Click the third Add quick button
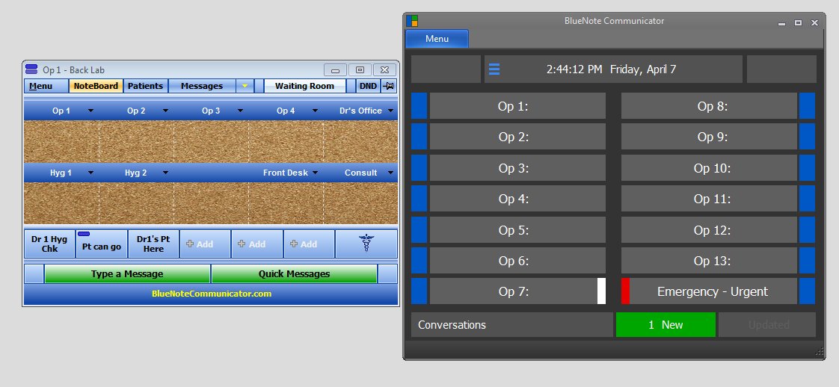Image resolution: width=839 pixels, height=387 pixels. tap(310, 244)
